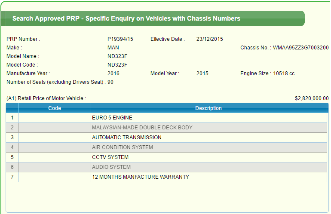Viewport: 331px width, 214px height.
Task: Select the AUTOMATIC TRANSMISSION row
Action: tap(166, 138)
